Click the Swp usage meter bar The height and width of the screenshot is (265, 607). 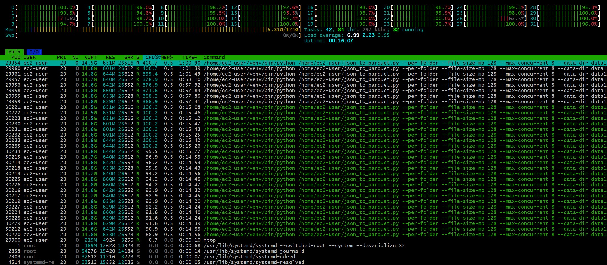153,35
